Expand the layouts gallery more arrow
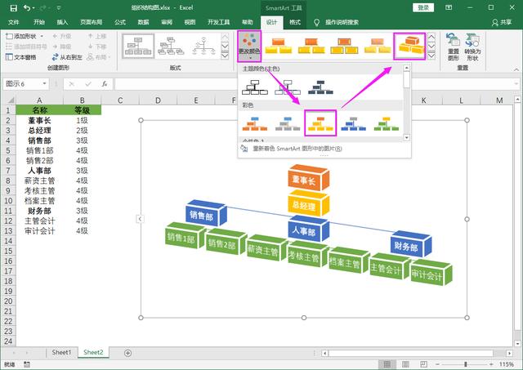Screen dimensions: 523x370 pos(226,56)
